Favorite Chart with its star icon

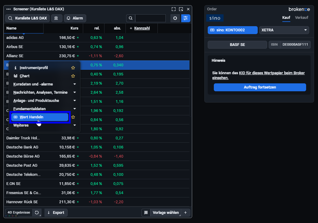click(x=73, y=76)
